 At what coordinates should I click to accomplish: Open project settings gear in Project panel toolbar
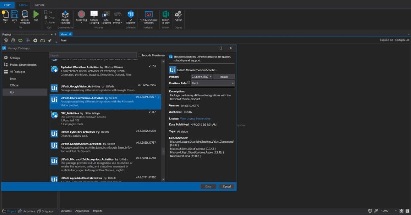(35, 40)
